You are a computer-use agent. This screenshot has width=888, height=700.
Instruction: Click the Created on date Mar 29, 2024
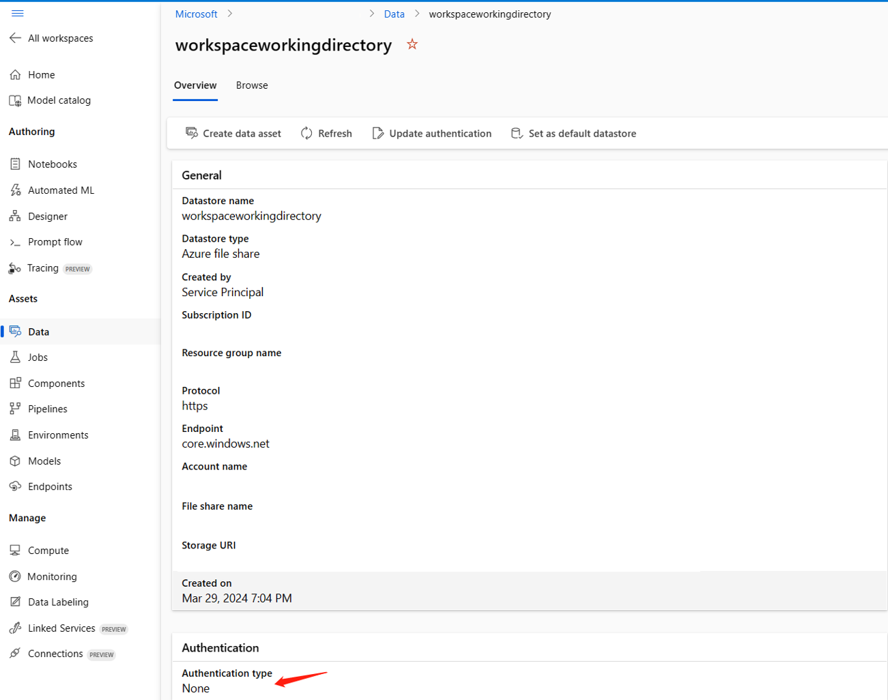[x=237, y=598]
